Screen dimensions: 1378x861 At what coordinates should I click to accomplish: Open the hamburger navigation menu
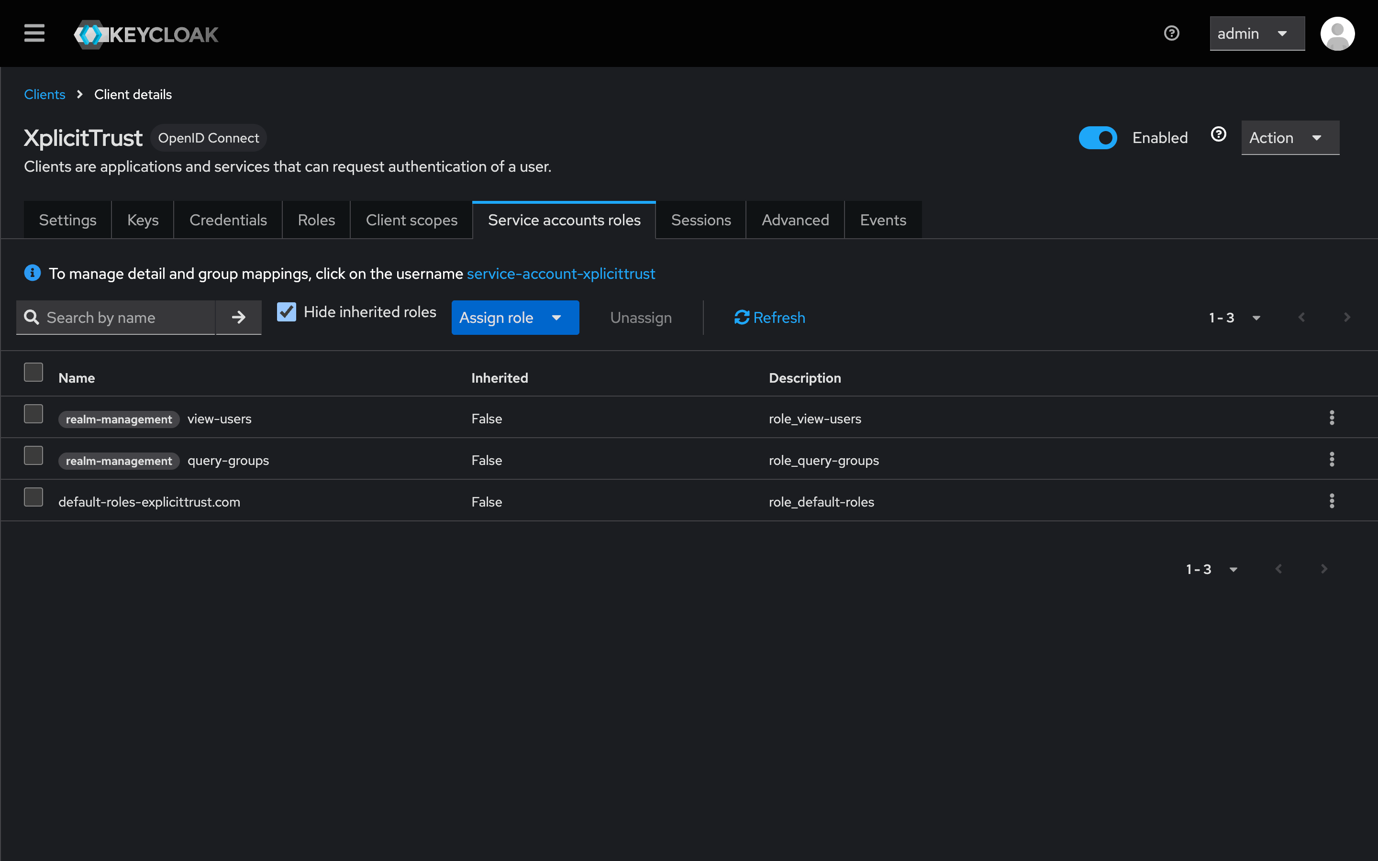34,33
